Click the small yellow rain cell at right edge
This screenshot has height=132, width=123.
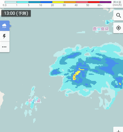click(x=120, y=84)
